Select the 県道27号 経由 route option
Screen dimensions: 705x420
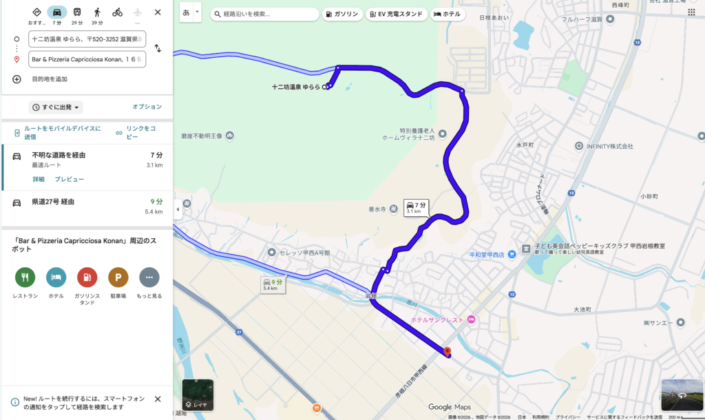coord(87,207)
